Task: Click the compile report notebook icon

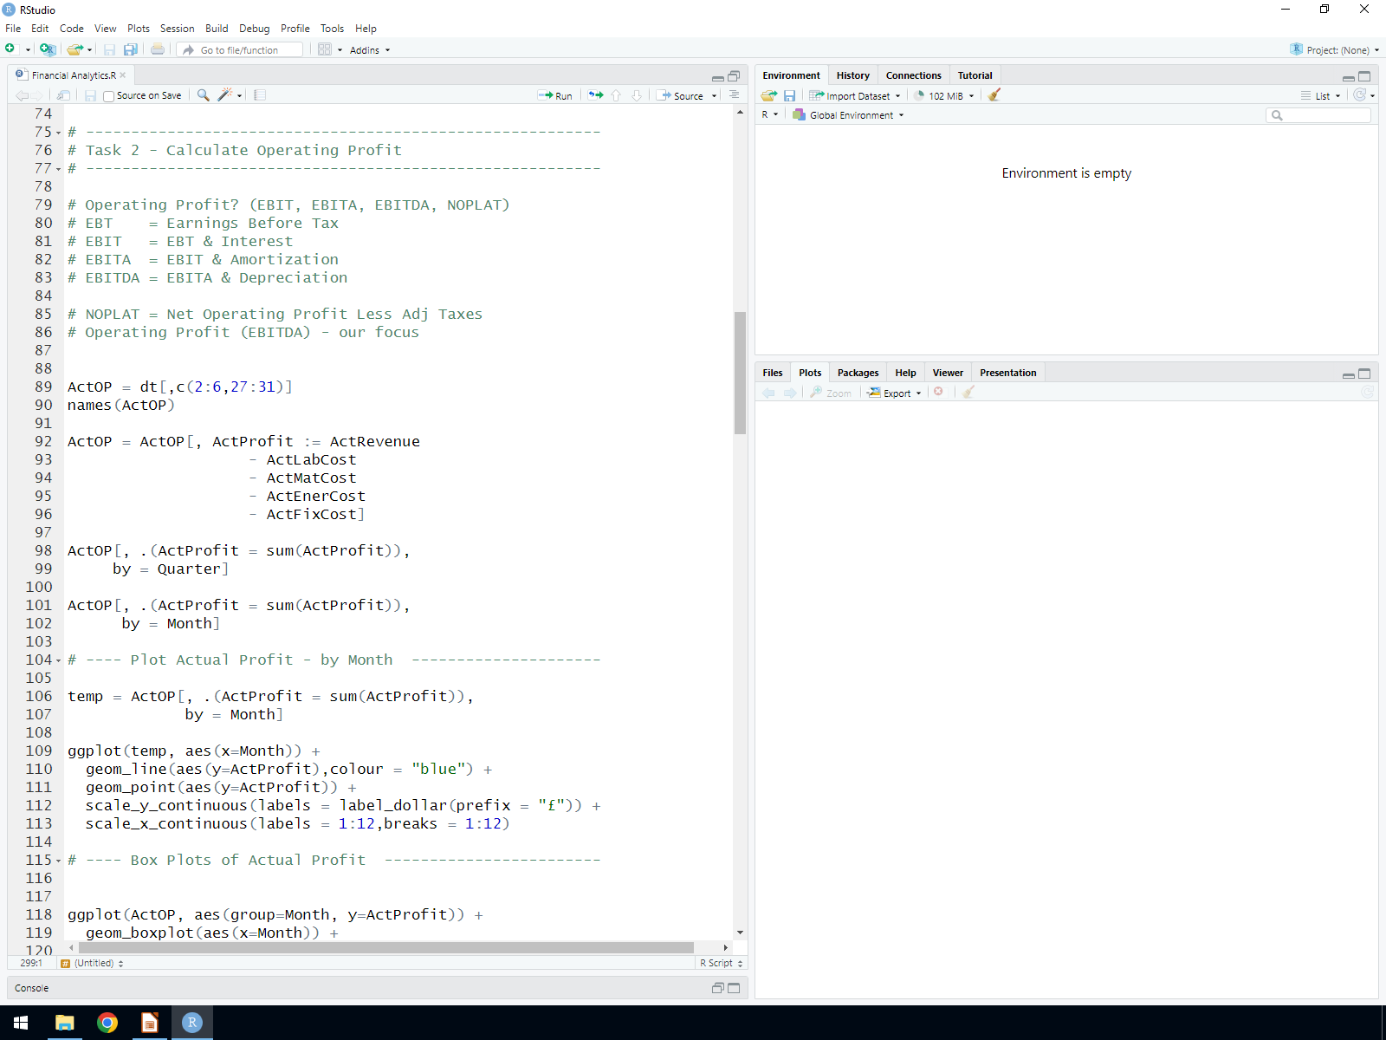Action: pos(260,95)
